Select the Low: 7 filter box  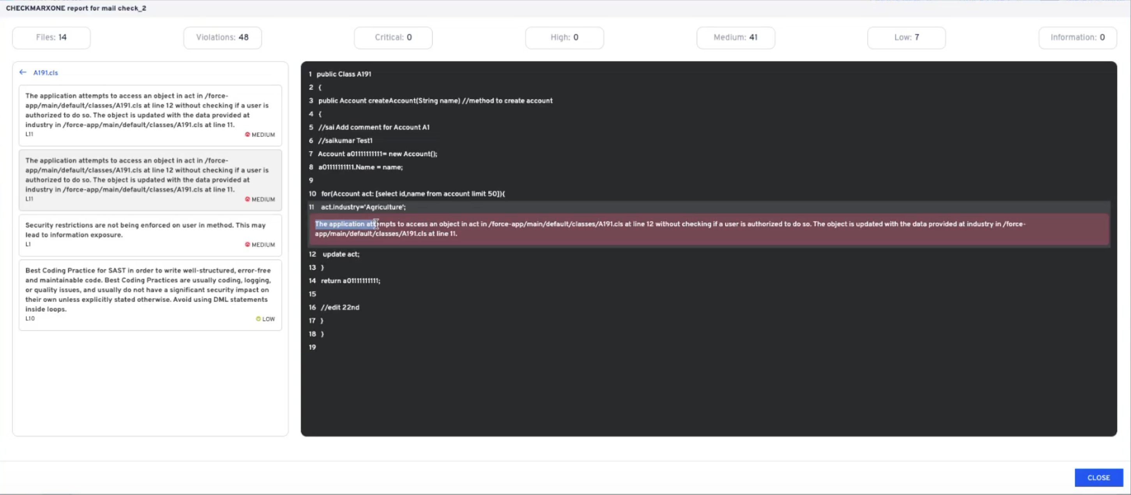(x=906, y=38)
